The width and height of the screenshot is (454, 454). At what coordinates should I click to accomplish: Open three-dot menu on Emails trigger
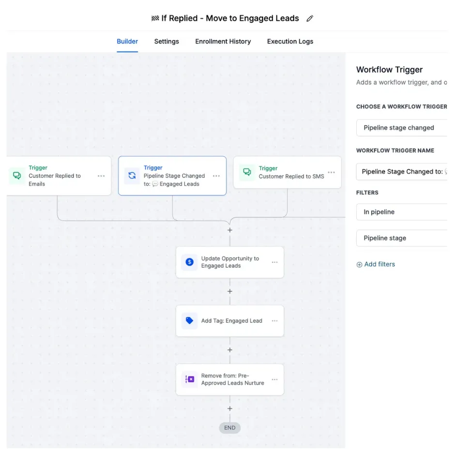point(101,176)
